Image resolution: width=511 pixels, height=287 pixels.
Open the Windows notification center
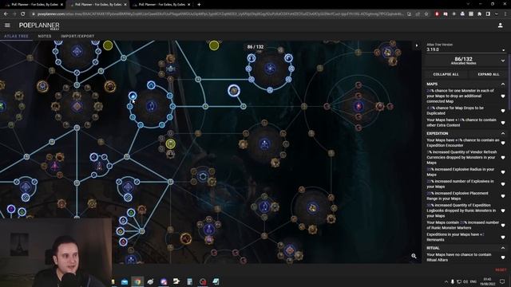tap(502, 281)
